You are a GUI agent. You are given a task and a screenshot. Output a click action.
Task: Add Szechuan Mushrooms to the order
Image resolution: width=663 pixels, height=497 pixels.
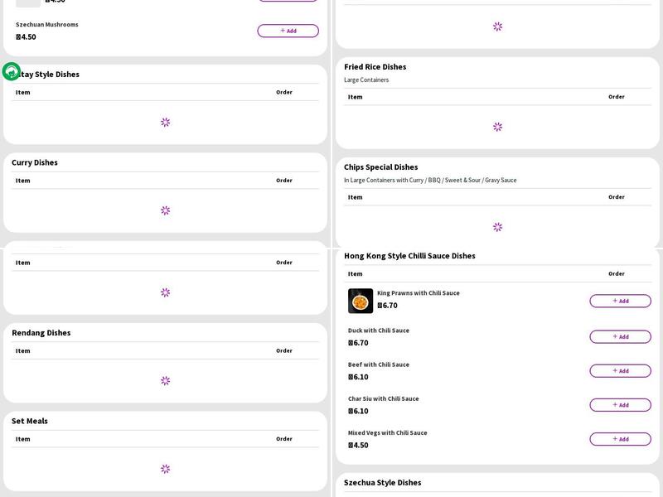[x=288, y=31]
